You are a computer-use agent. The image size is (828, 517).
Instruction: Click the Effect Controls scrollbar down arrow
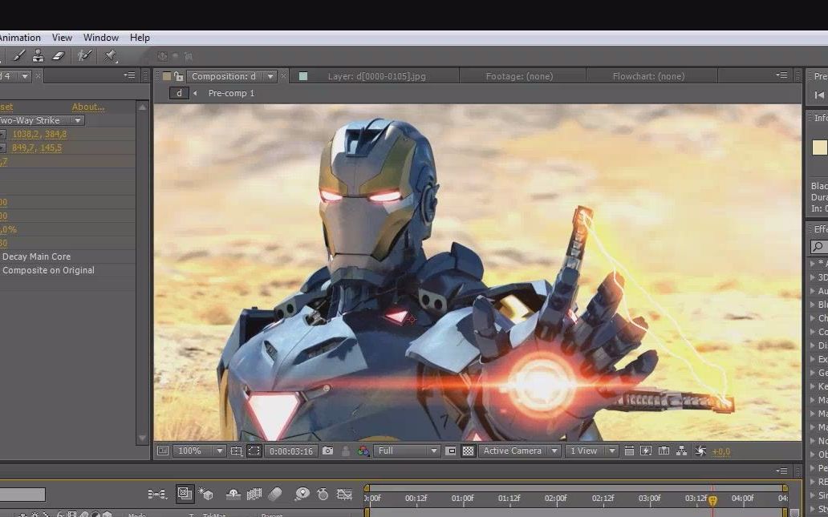[x=142, y=438]
